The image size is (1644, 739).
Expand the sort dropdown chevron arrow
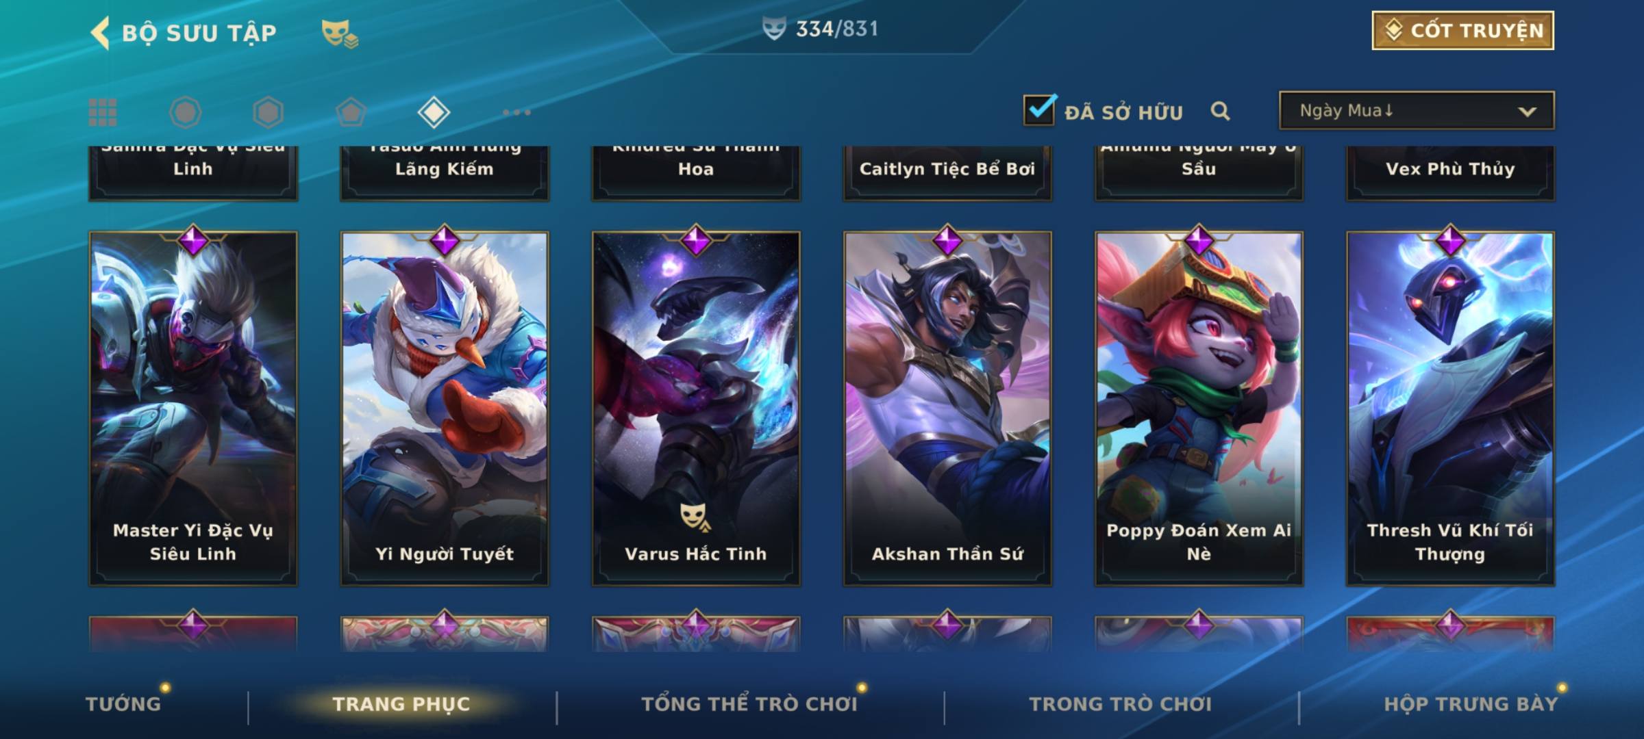[1528, 112]
